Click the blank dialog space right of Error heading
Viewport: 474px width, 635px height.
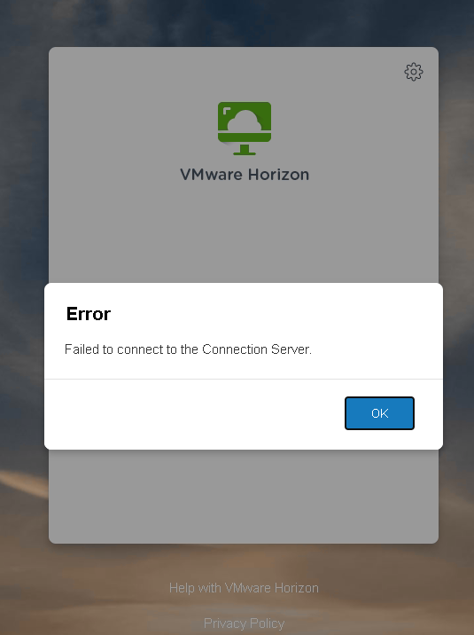coord(275,314)
